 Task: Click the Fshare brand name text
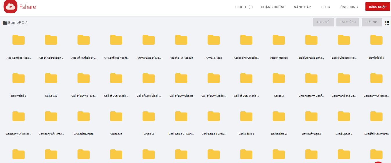(28, 7)
